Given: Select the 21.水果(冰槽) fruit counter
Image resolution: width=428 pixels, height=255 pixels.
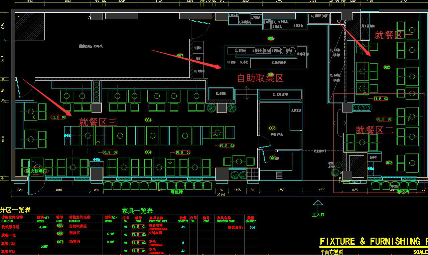Looking at the screenshot, I should coord(280,94).
